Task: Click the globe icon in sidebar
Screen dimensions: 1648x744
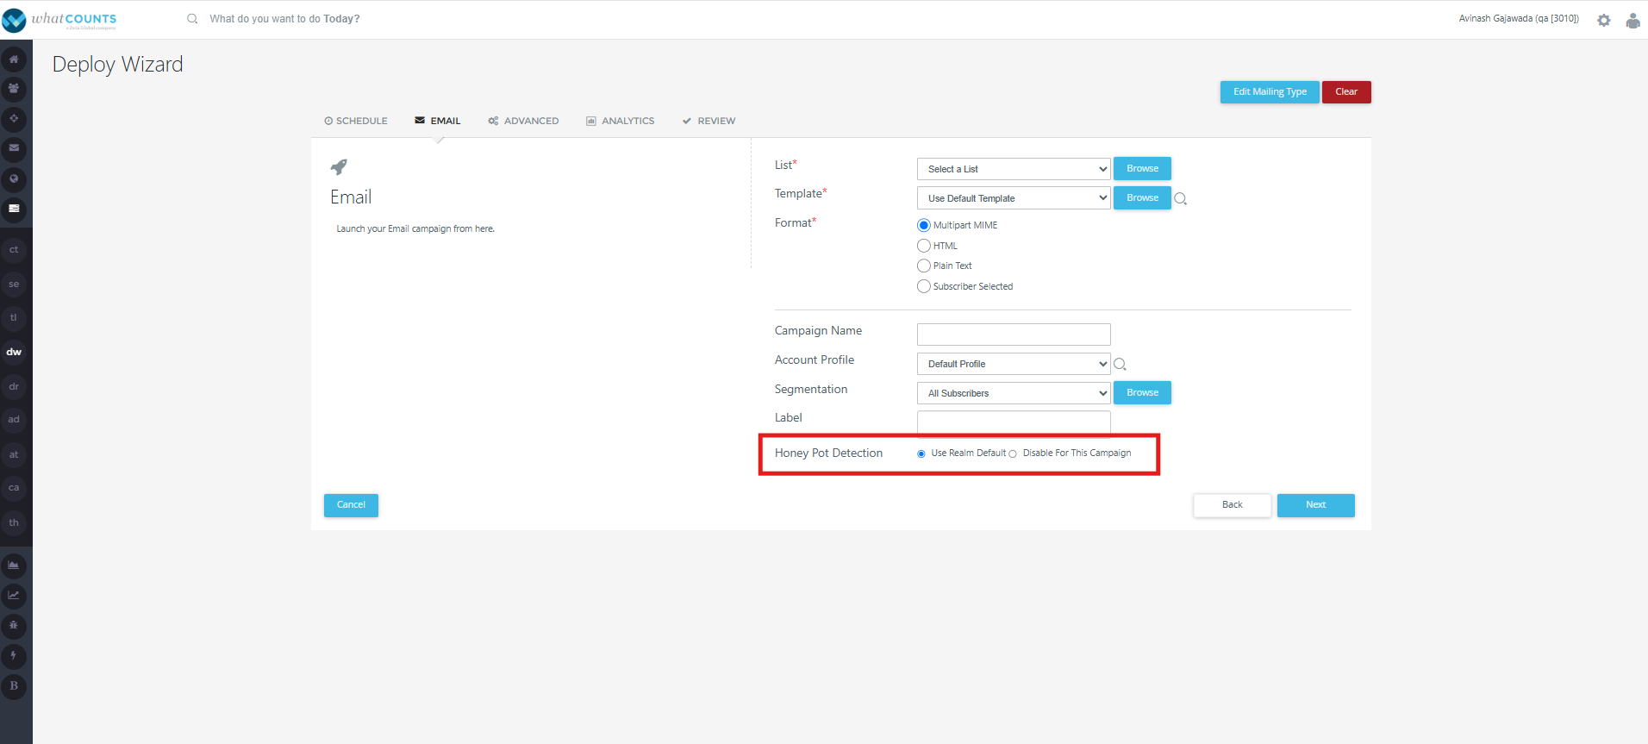Action: (x=14, y=179)
